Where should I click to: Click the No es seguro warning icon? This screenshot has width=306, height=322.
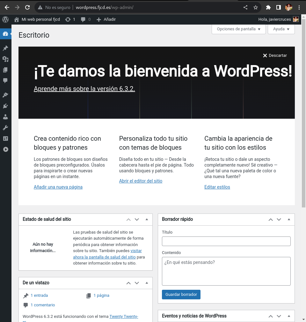40,7
